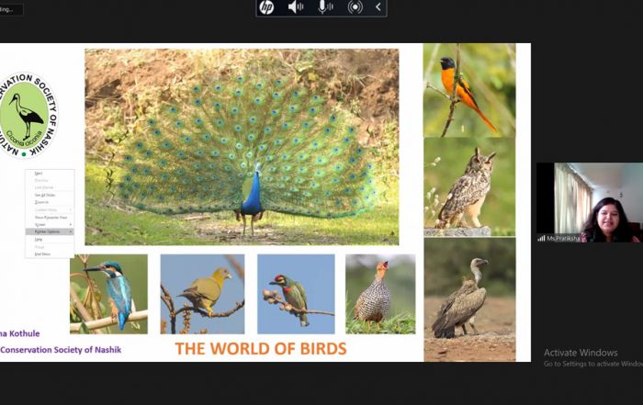Click the large peacock photo
Image resolution: width=643 pixels, height=405 pixels.
click(x=242, y=147)
